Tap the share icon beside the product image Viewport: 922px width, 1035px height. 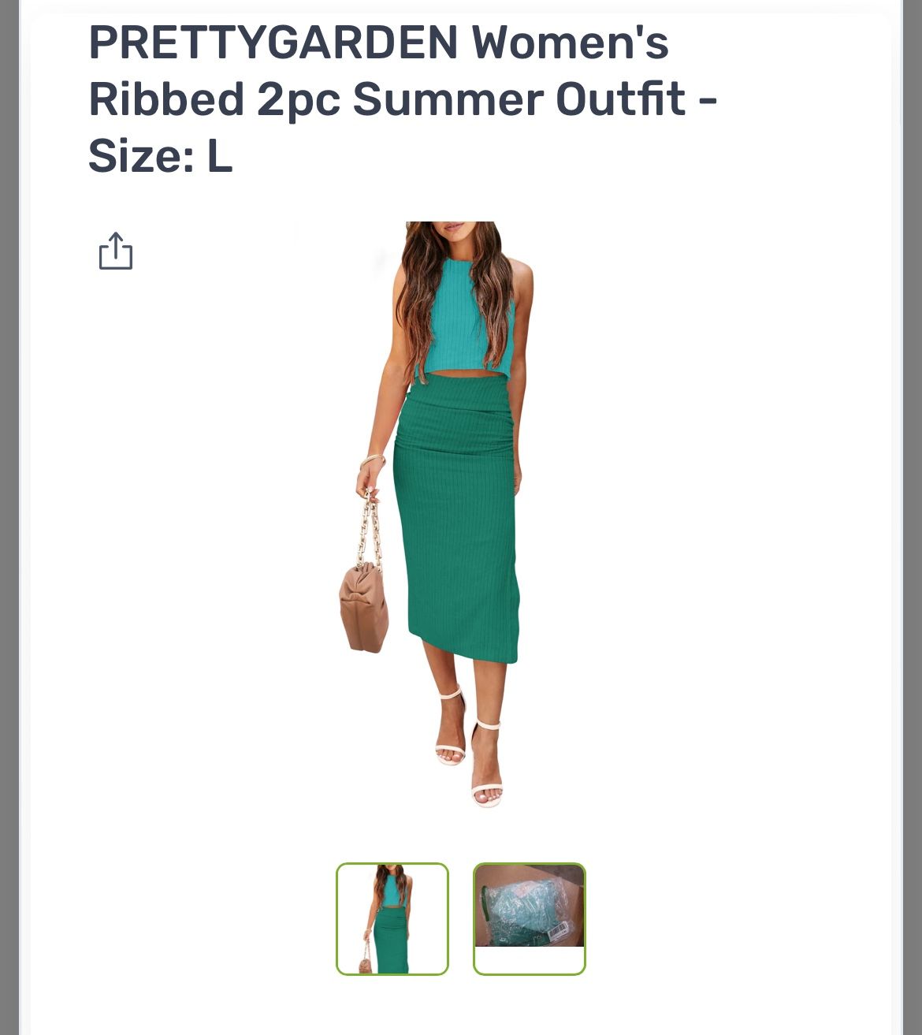click(x=116, y=251)
